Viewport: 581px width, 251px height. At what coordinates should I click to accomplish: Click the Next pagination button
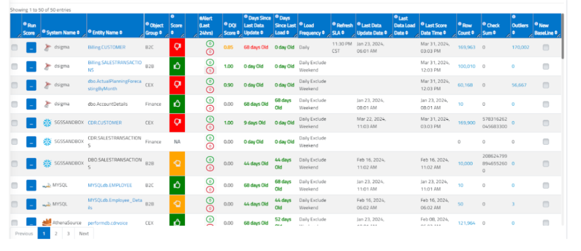click(84, 233)
